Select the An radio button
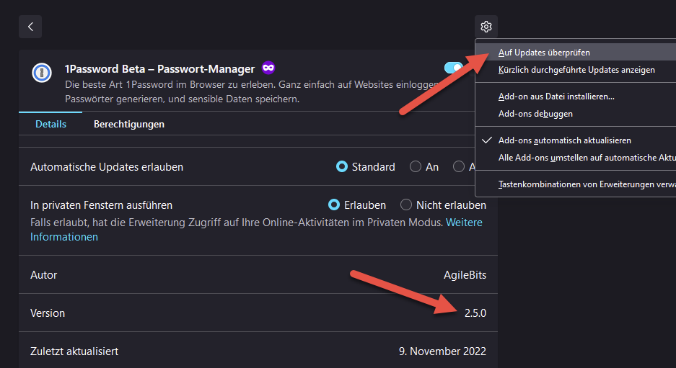The height and width of the screenshot is (368, 676). [416, 167]
